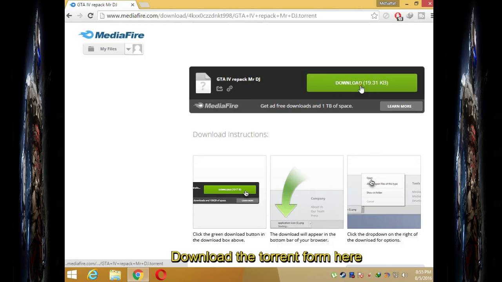Click the green DOWNLOAD (19.31 KB) button

[362, 83]
